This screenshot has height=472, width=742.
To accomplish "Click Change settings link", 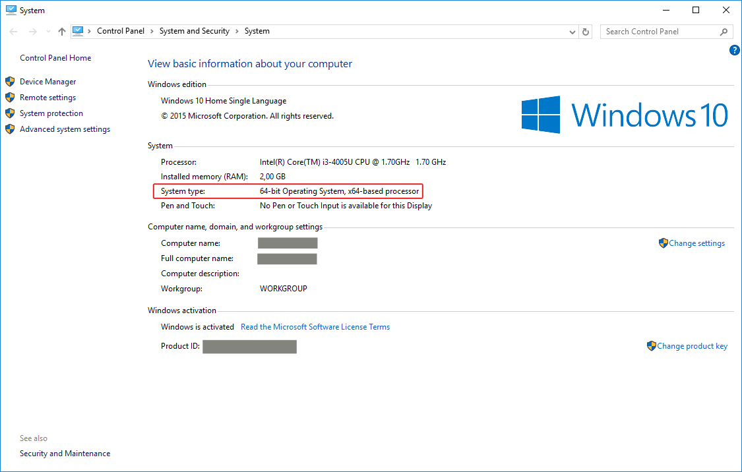I will (x=696, y=243).
